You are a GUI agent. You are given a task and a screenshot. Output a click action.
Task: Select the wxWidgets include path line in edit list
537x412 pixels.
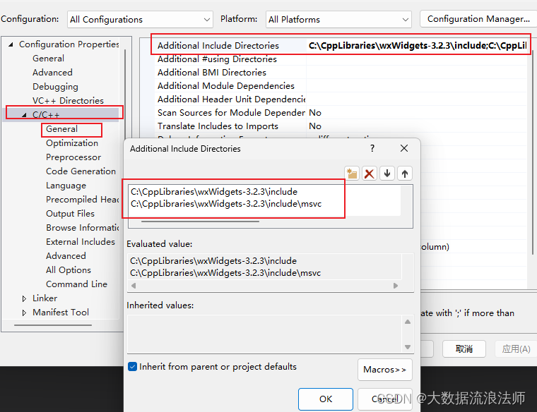point(213,192)
